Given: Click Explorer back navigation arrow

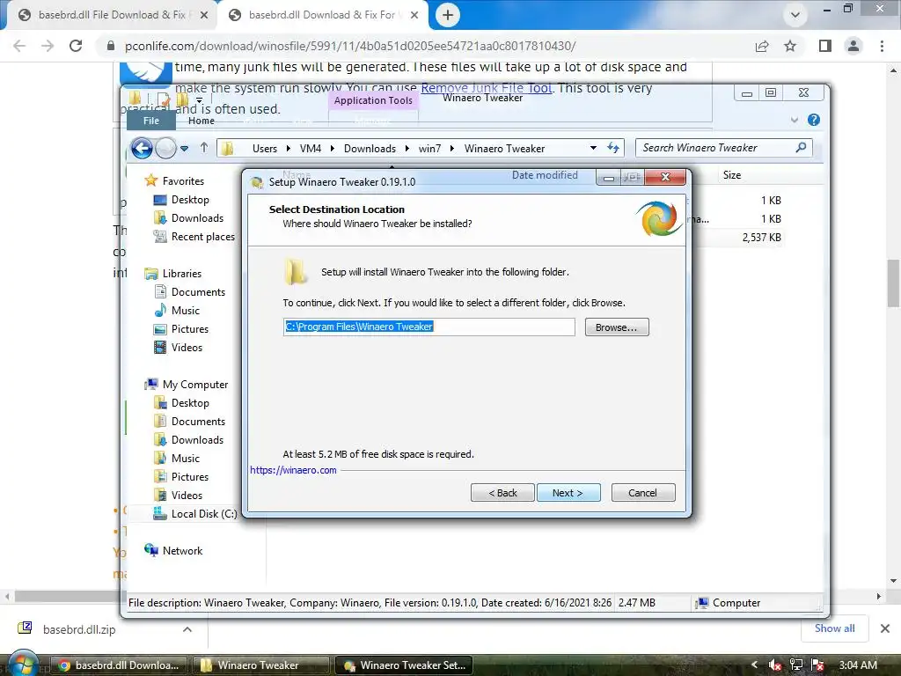Looking at the screenshot, I should (142, 148).
